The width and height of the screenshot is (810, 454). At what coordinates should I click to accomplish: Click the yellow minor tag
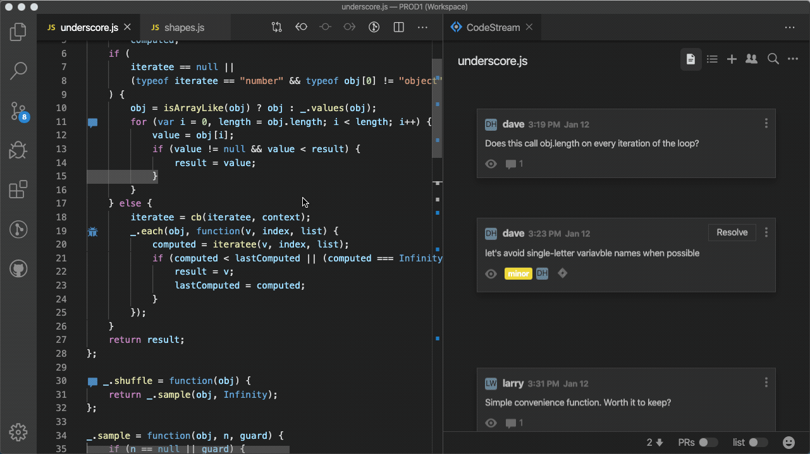pos(517,274)
